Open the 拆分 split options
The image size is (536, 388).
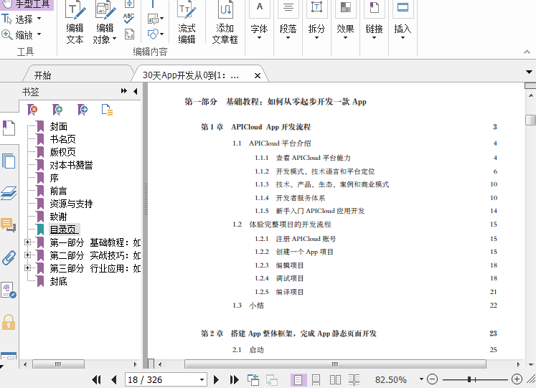316,22
